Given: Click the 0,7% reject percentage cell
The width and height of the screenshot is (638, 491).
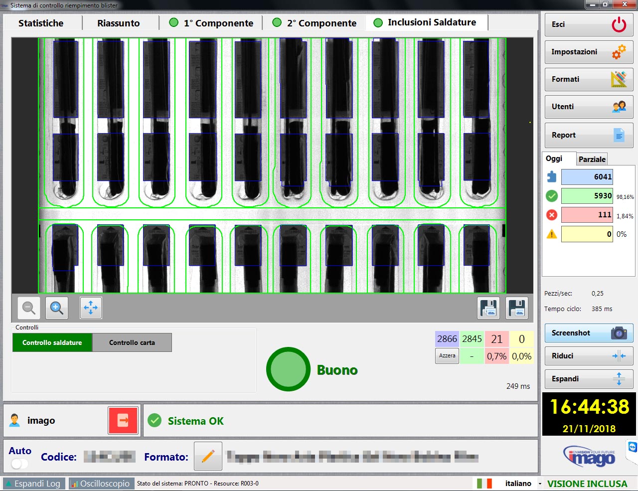Looking at the screenshot, I should pos(497,356).
